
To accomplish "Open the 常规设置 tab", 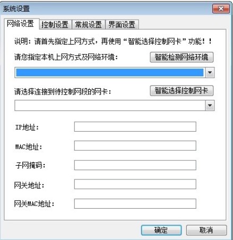I will (x=88, y=24).
